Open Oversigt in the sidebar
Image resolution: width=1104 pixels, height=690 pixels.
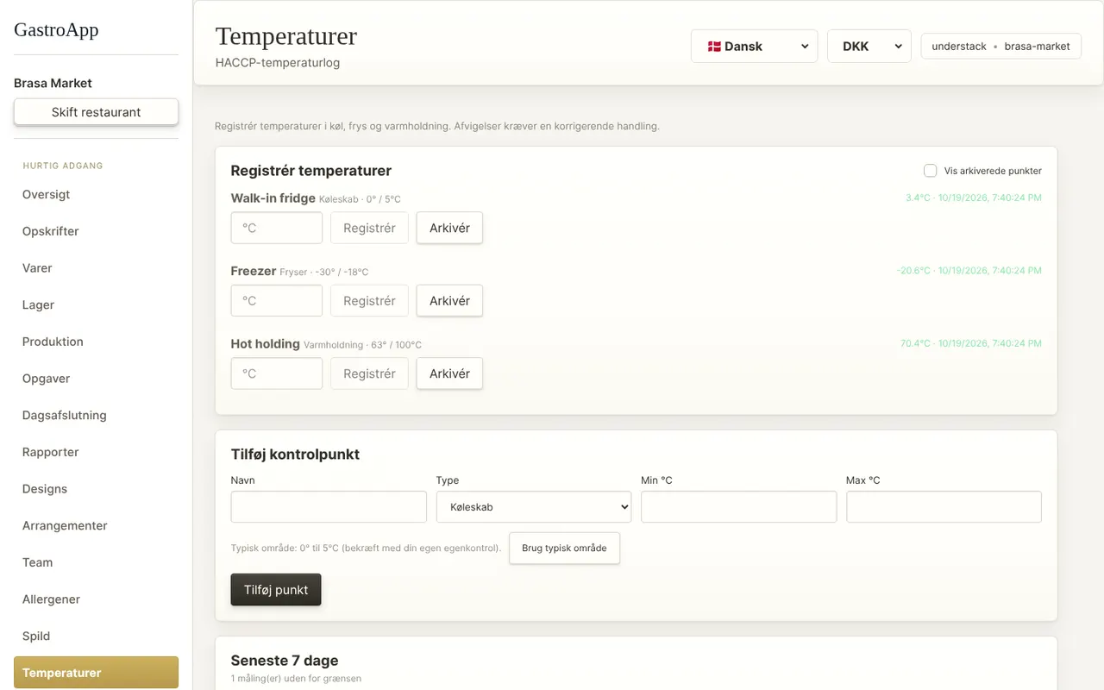pos(96,194)
